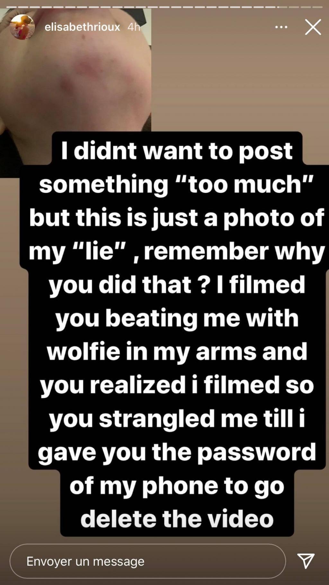
Task: Select the first story progress segment
Action: point(11,7)
